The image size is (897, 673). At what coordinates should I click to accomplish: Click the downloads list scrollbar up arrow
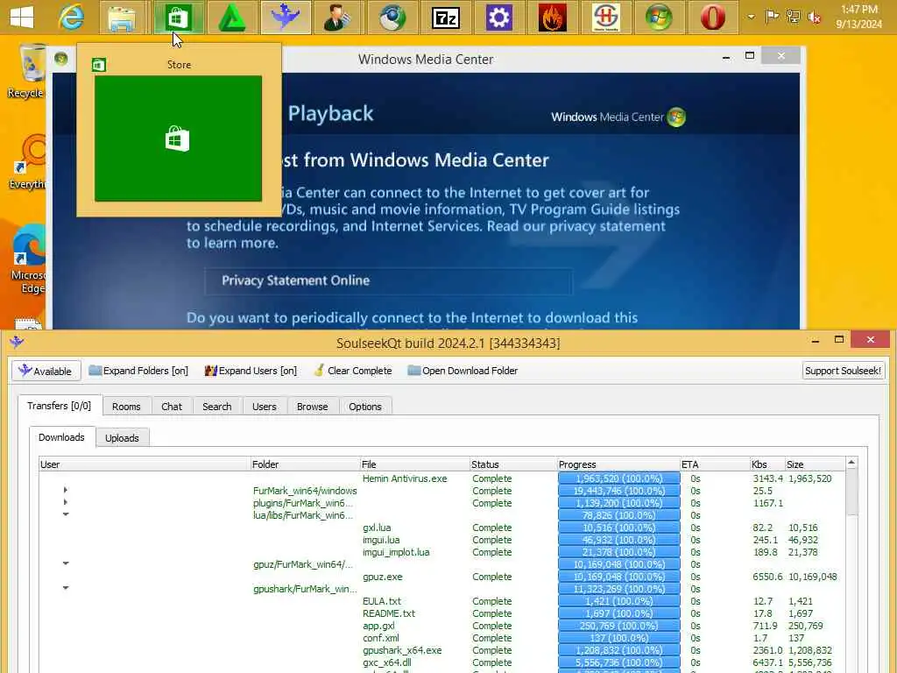tap(851, 463)
